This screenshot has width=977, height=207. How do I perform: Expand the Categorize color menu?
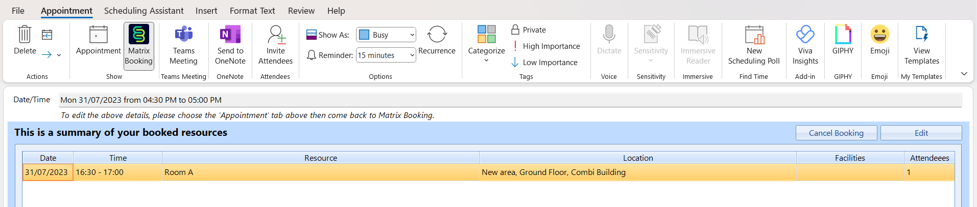[x=486, y=46]
